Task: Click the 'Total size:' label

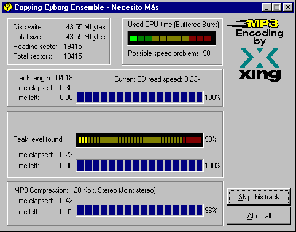Action: point(28,37)
